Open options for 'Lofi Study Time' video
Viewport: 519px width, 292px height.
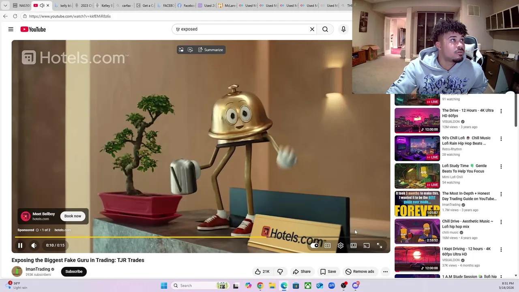pos(501,167)
